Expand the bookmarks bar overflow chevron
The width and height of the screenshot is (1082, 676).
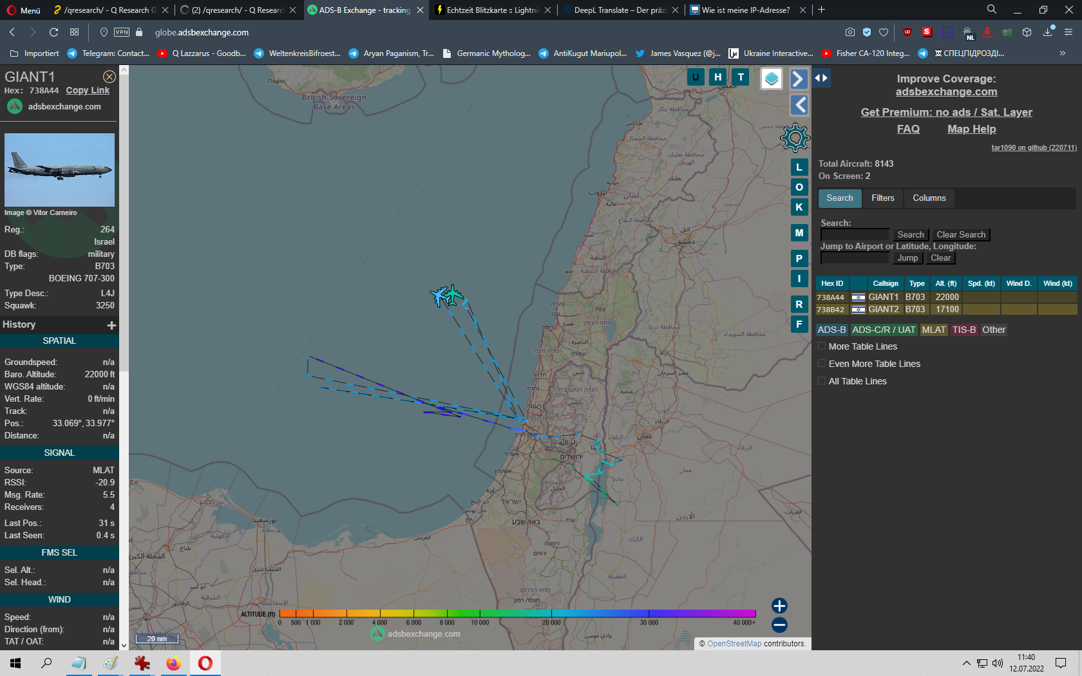(1063, 53)
